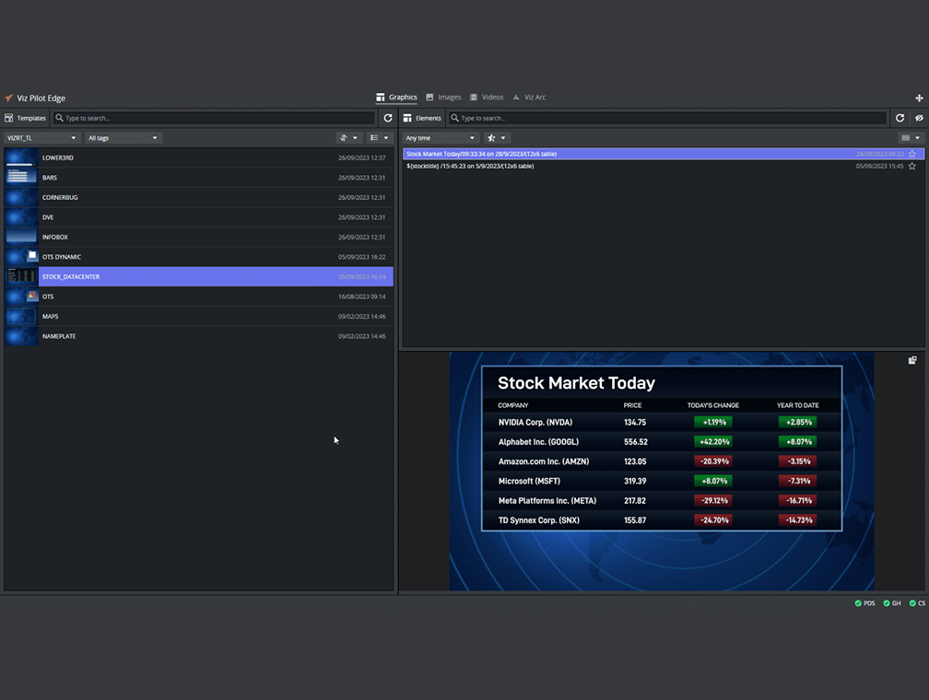Viewport: 929px width, 700px height.
Task: Click the GH status indicator
Action: [892, 603]
